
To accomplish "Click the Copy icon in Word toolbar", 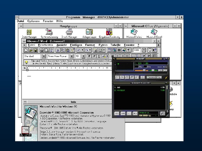I will [x=63, y=50].
